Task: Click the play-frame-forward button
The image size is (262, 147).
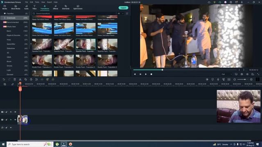Action: click(x=140, y=74)
